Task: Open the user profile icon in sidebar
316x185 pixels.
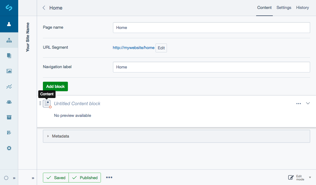Action: tap(9, 24)
